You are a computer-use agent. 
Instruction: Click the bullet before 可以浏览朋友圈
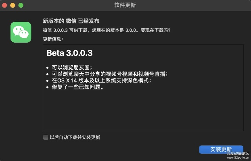[48, 67]
